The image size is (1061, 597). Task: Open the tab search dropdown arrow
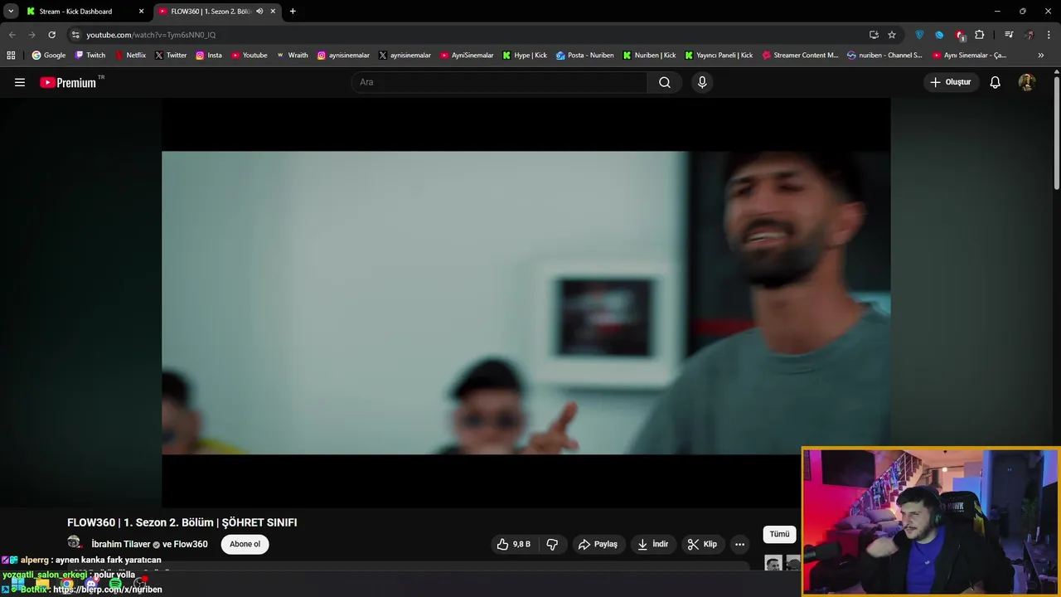tap(11, 12)
